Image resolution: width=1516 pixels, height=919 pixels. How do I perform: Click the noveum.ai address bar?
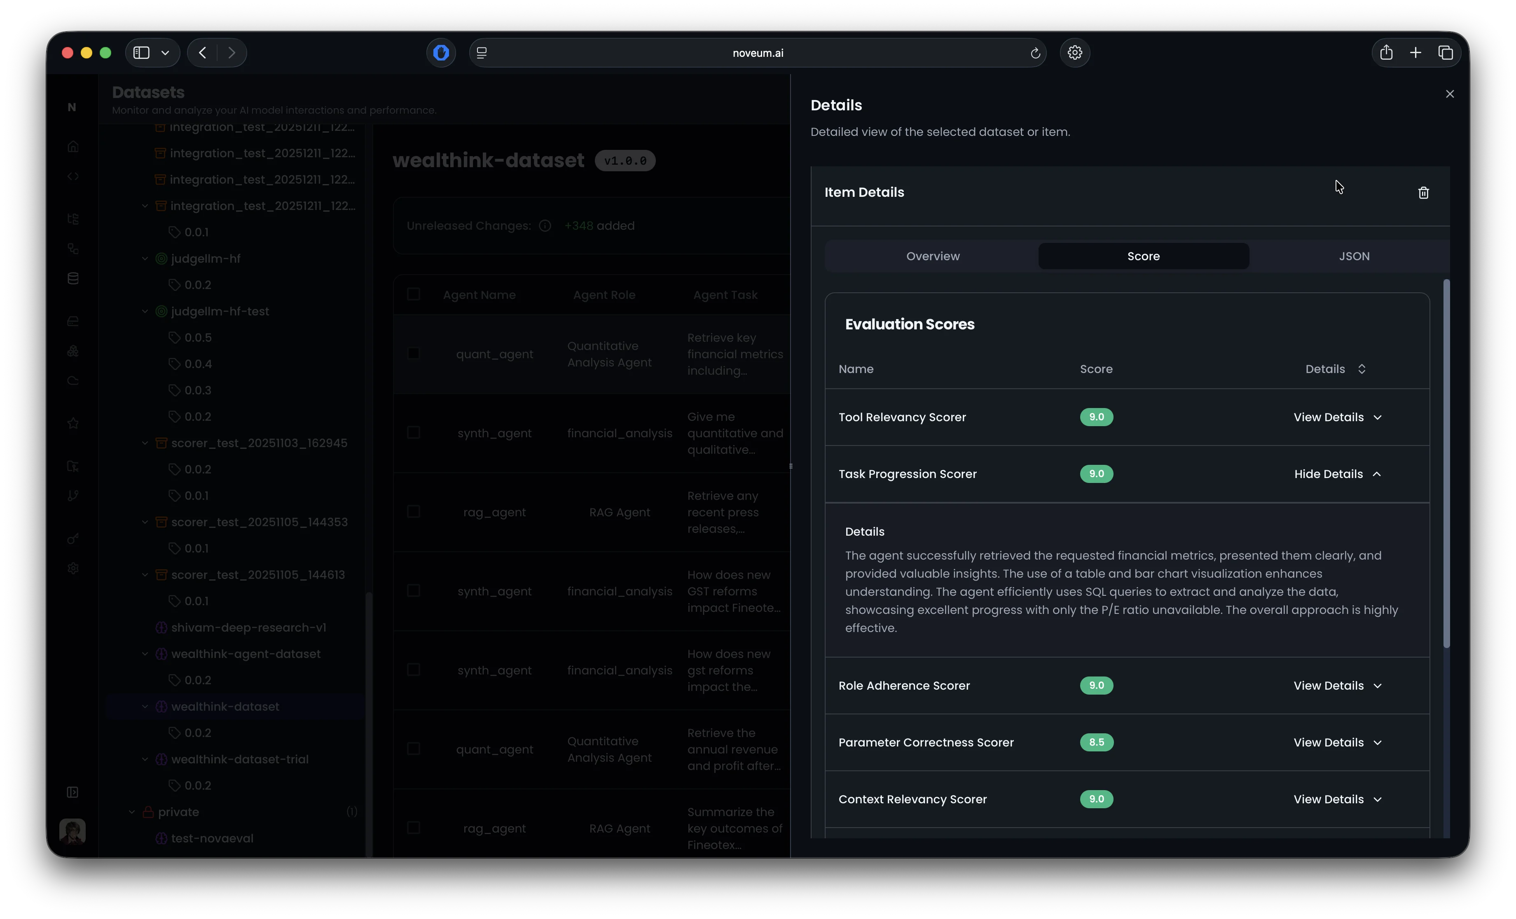point(758,53)
